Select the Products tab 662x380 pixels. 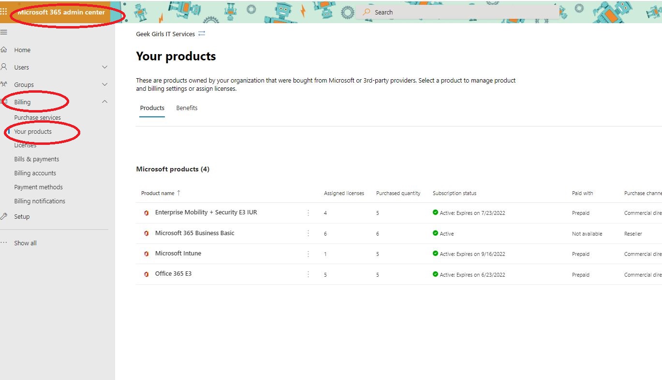pos(152,108)
